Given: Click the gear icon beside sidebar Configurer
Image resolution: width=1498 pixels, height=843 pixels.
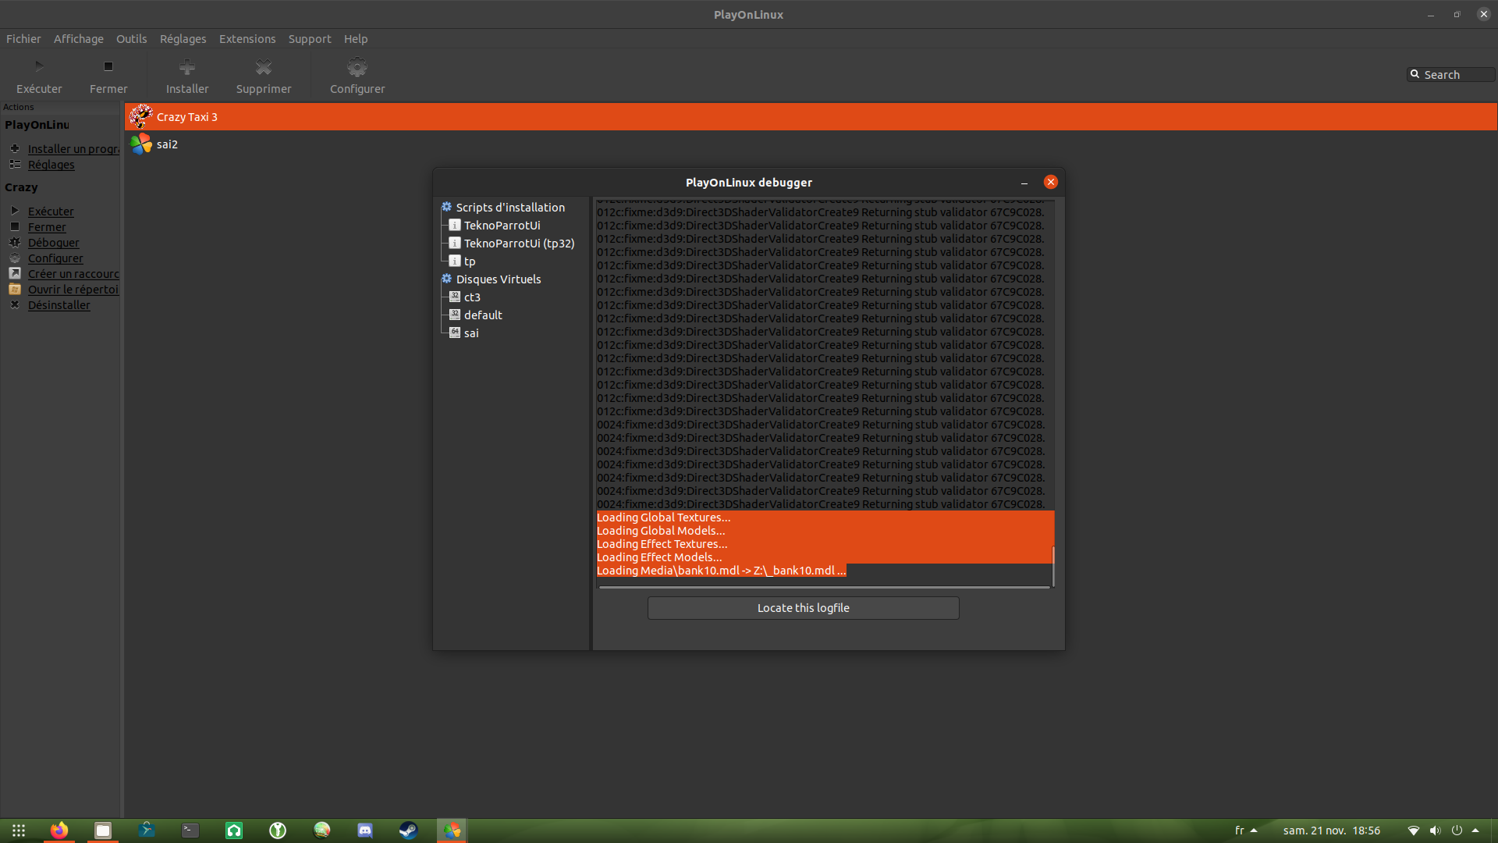Looking at the screenshot, I should 15,258.
